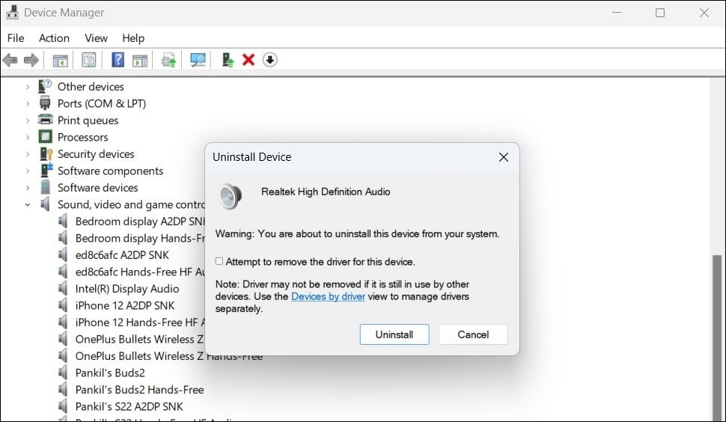Open the View menu
The image size is (726, 422).
click(96, 38)
